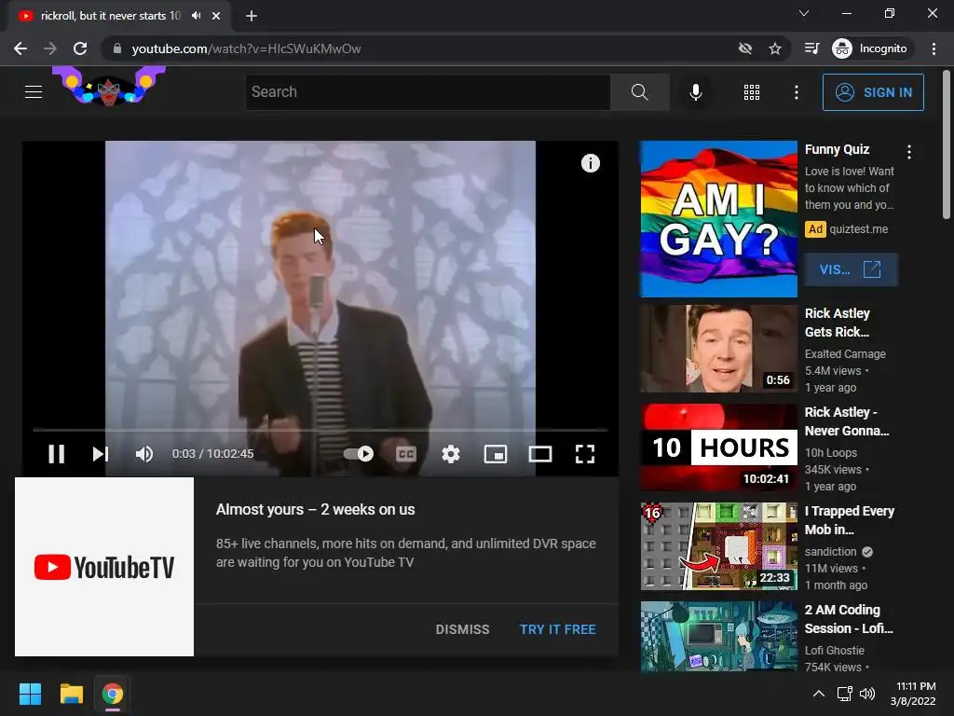Open YouTube settings three-dot menu

tap(796, 92)
